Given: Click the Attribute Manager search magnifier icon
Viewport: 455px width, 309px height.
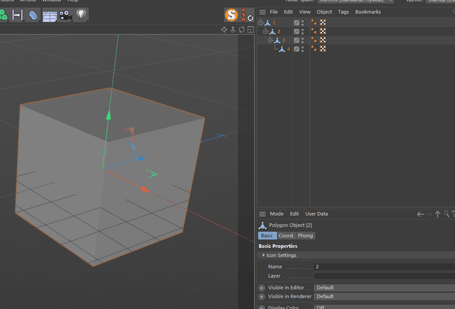Looking at the screenshot, I should point(447,214).
